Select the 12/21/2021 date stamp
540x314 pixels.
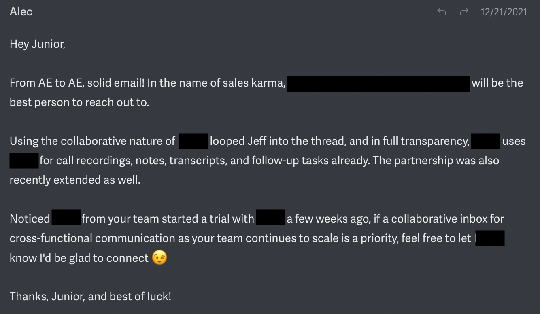pyautogui.click(x=504, y=12)
